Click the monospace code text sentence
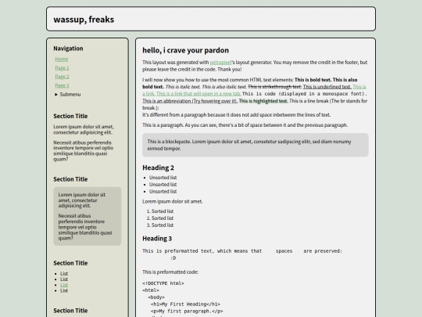Screen dimensions: 422x317 click(305, 94)
